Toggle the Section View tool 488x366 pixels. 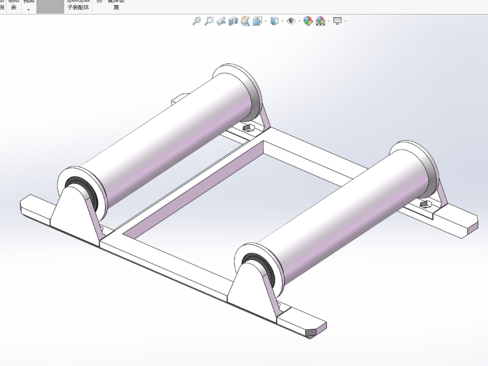(x=233, y=21)
